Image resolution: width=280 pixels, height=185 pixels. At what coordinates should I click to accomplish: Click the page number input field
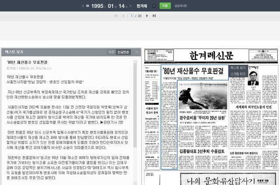pyautogui.click(x=130, y=16)
